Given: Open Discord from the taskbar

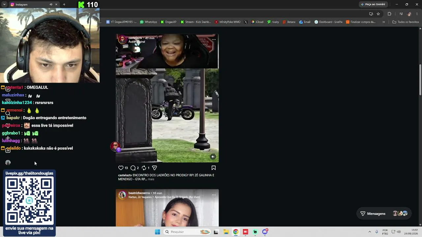Looking at the screenshot, I should click(x=265, y=232).
